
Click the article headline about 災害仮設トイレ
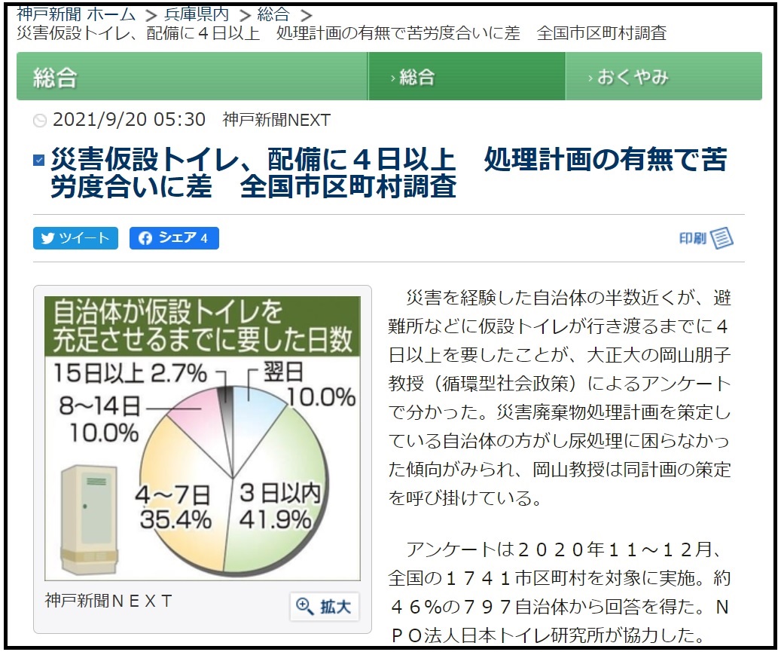pyautogui.click(x=388, y=173)
